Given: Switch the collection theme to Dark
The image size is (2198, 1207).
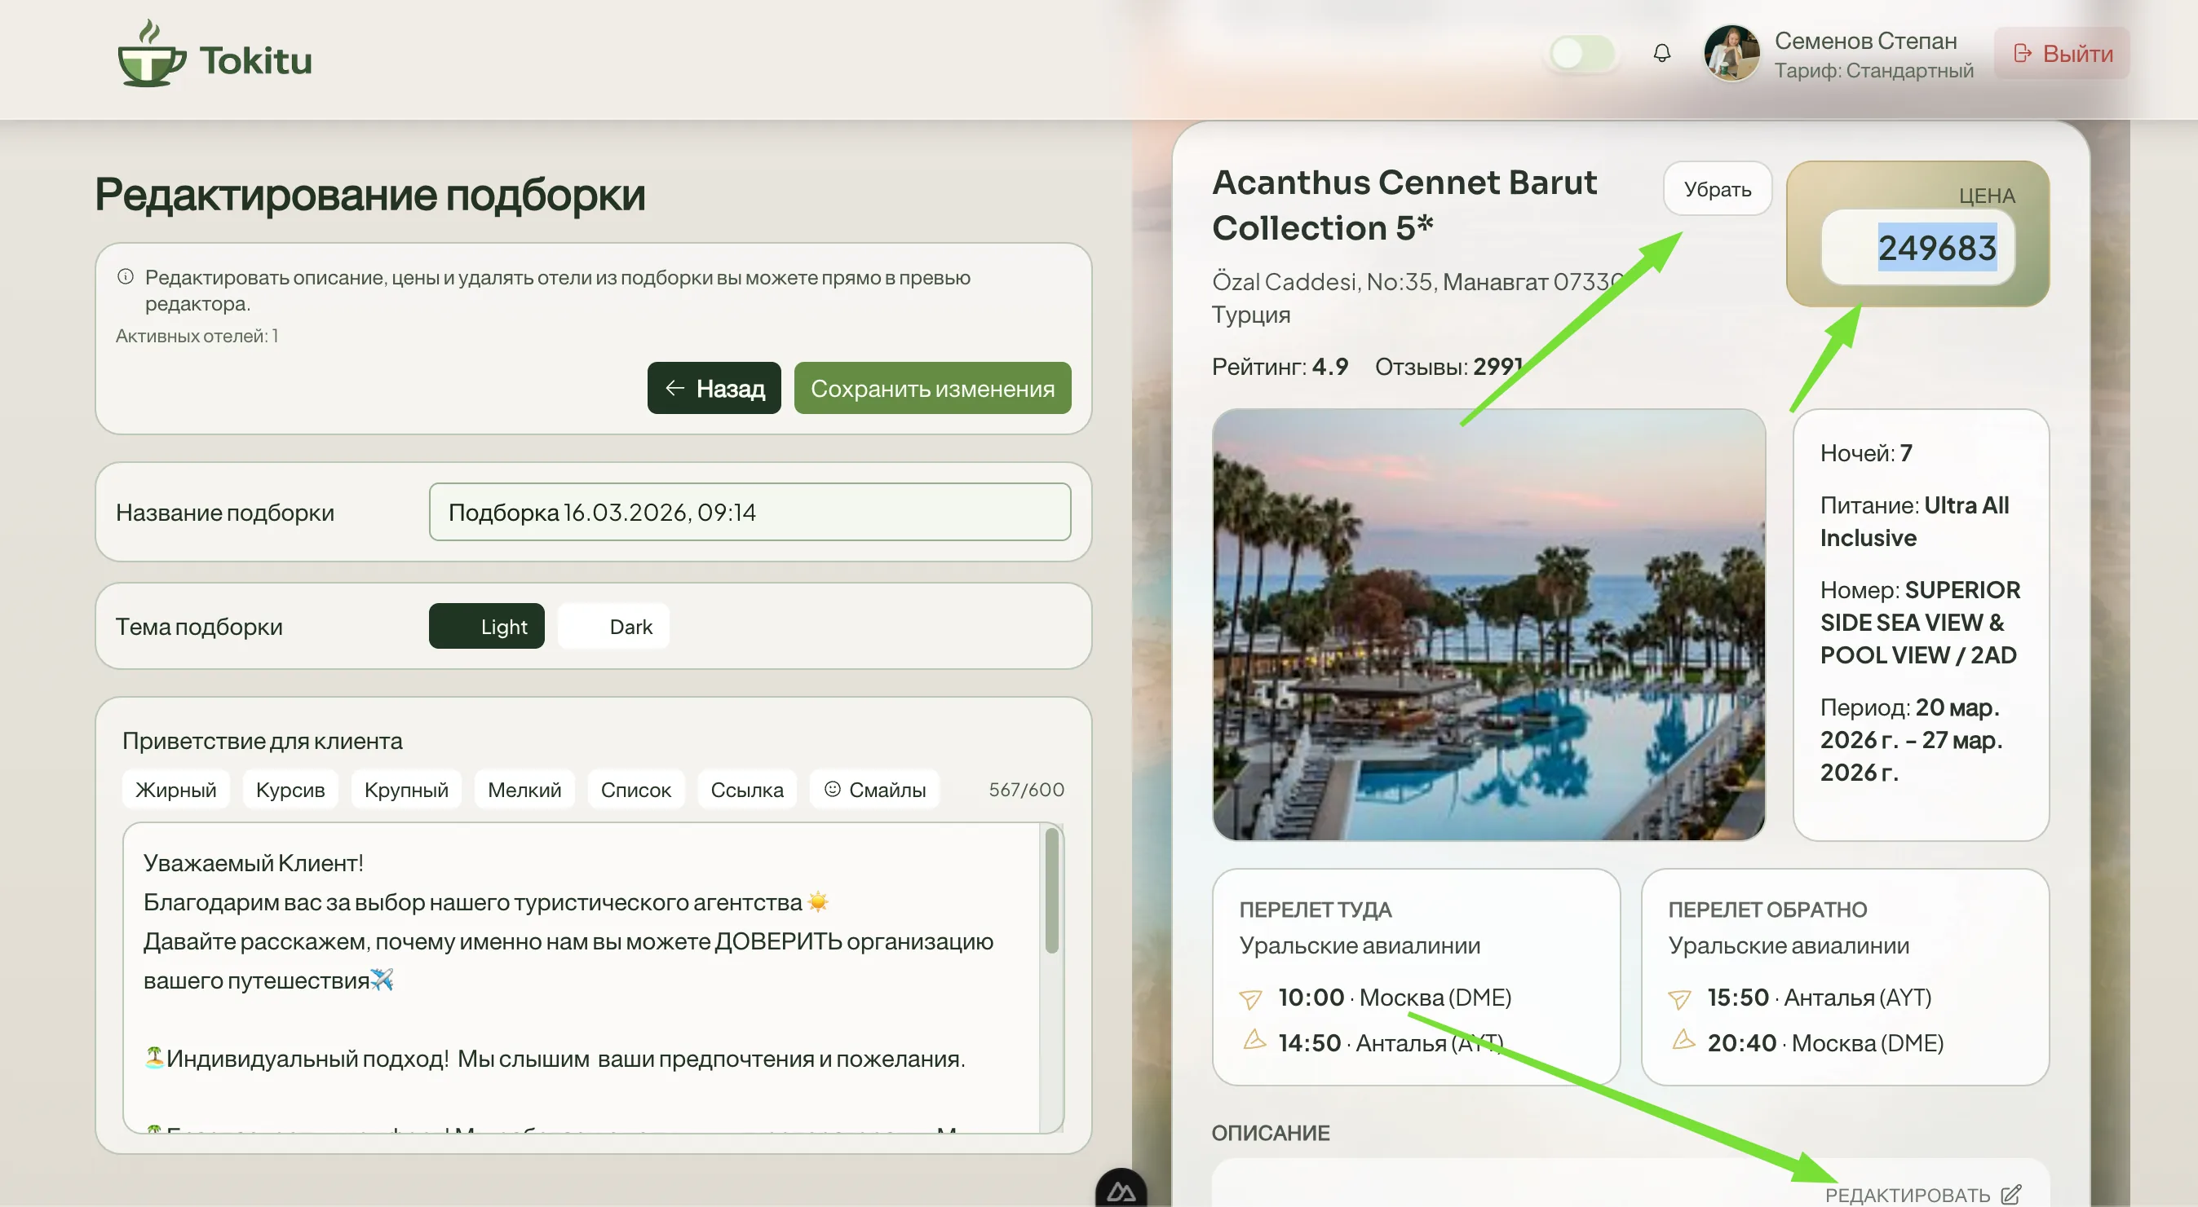Looking at the screenshot, I should [613, 627].
